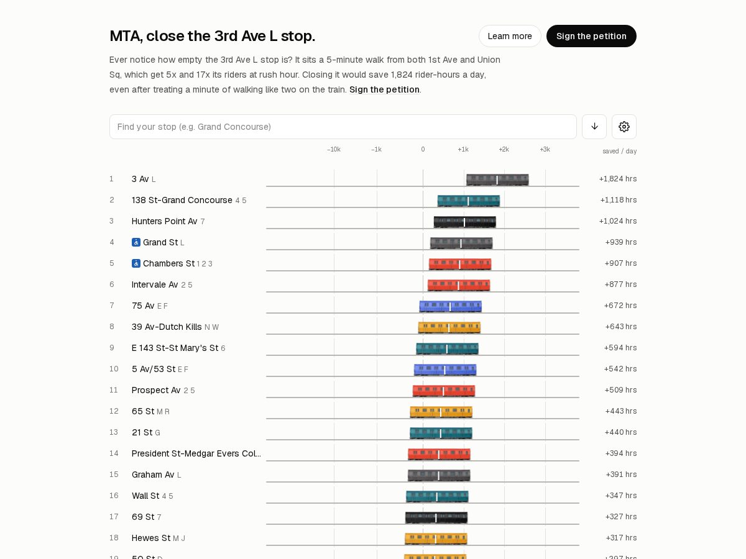Click the black train for Hunters Point Av
This screenshot has height=559, width=746.
(x=465, y=222)
